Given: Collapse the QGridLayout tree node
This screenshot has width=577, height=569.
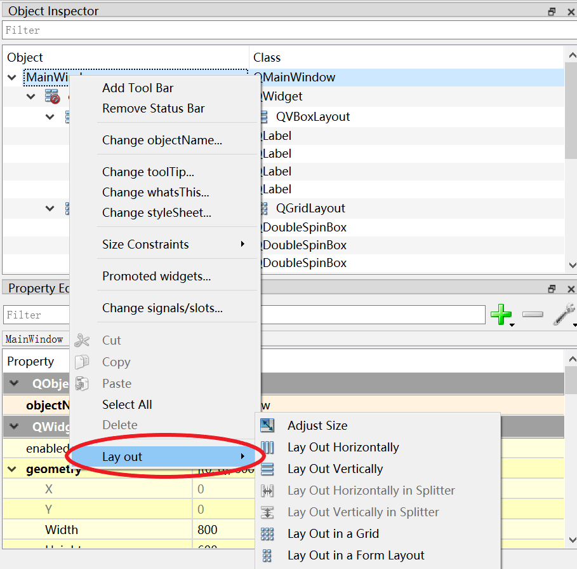Looking at the screenshot, I should point(50,209).
